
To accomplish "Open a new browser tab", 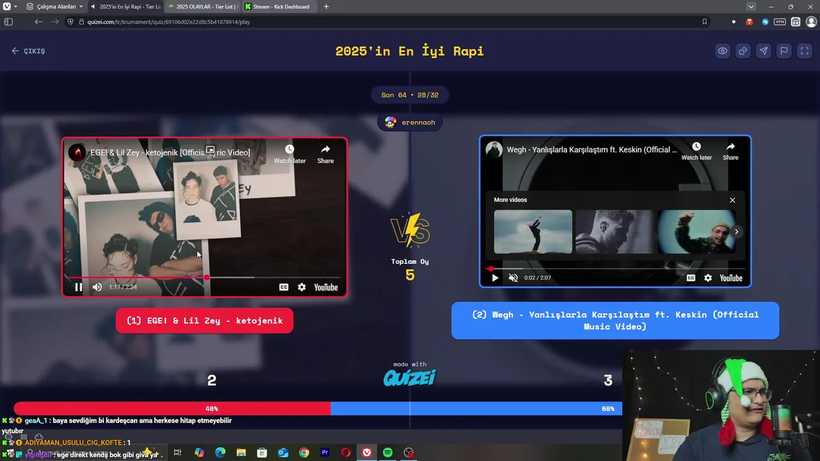I will (326, 6).
